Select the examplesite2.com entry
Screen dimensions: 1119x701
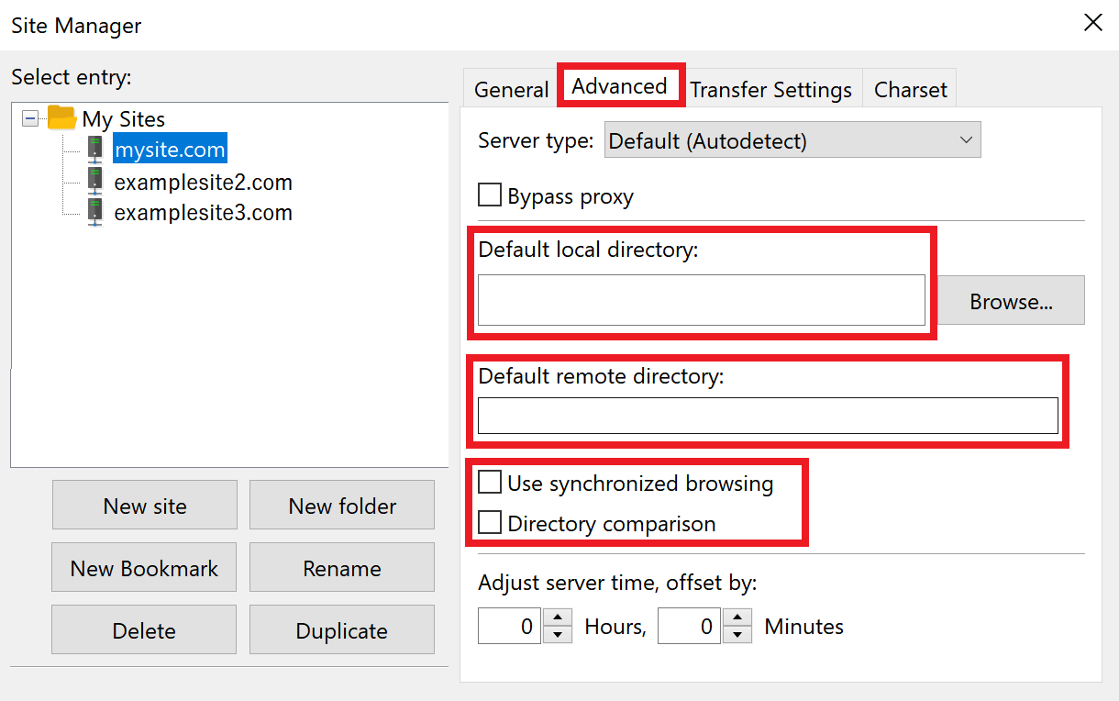203,182
